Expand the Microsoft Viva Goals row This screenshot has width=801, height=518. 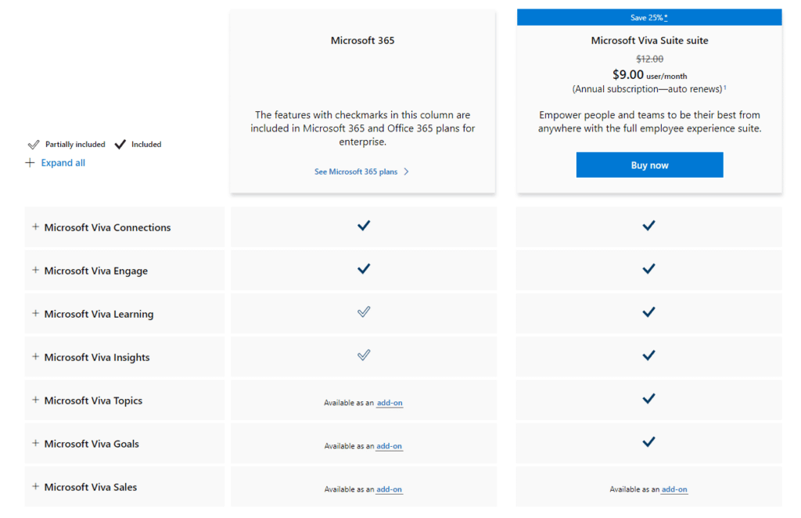click(35, 443)
